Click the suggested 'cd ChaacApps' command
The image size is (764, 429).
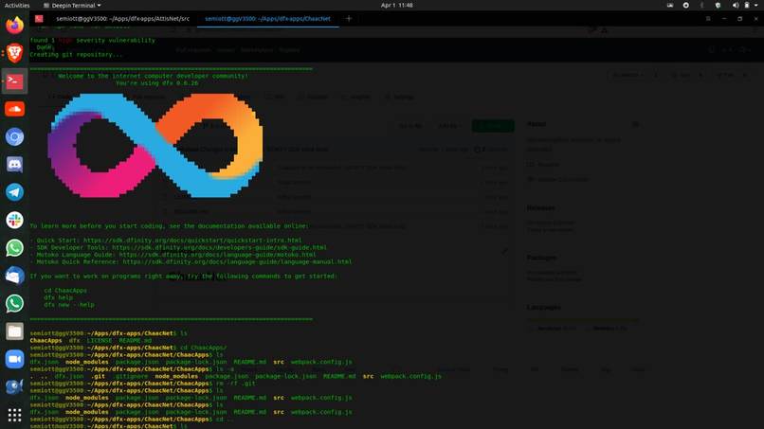pos(65,290)
